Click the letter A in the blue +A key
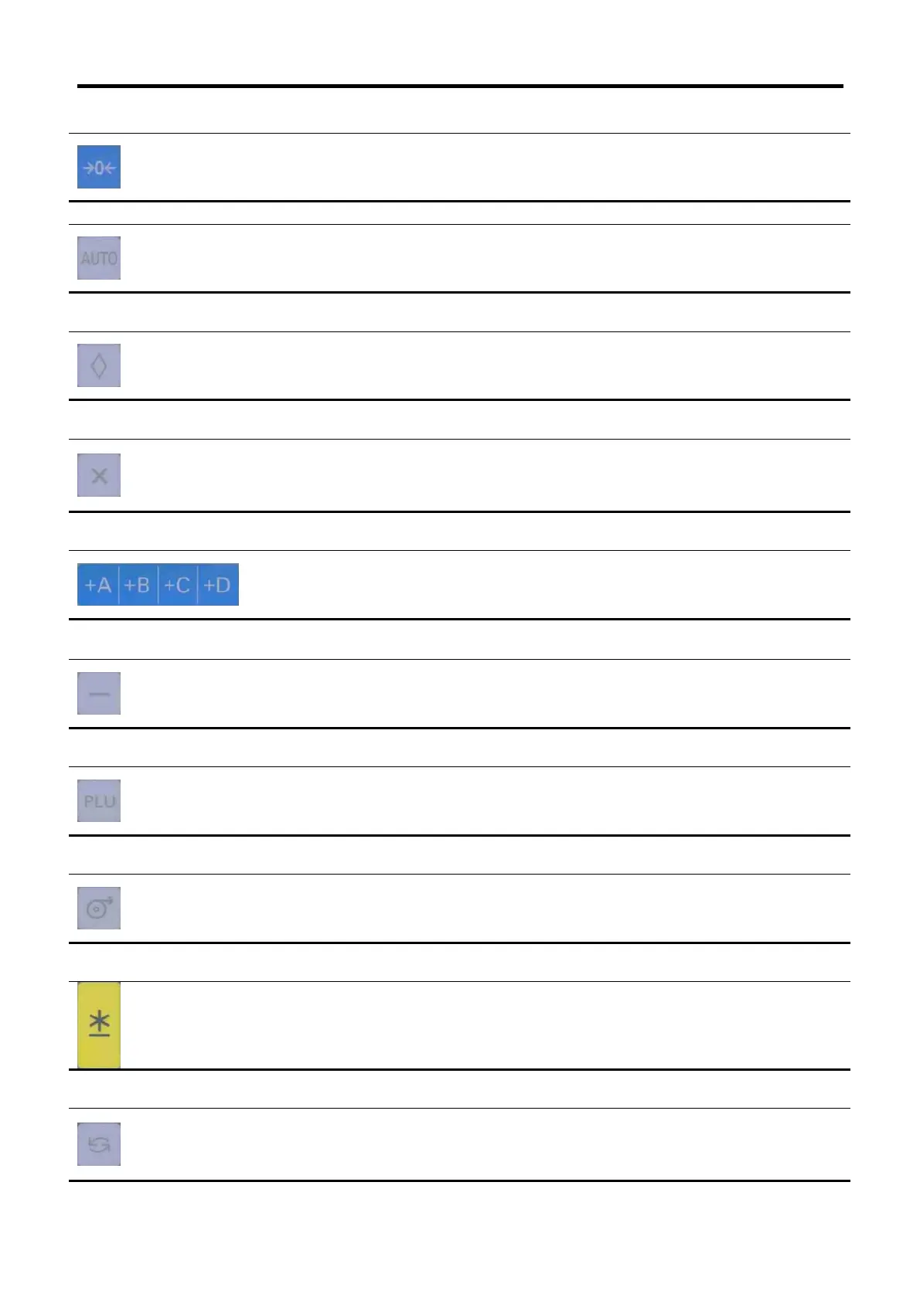The height and width of the screenshot is (1301, 920). coord(104,585)
